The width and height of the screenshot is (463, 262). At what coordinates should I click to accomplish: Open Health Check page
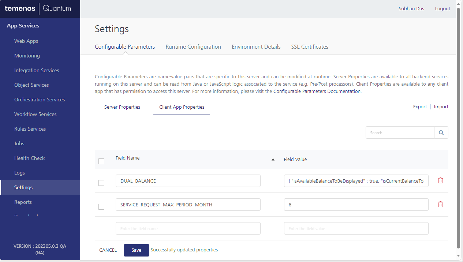(x=30, y=158)
